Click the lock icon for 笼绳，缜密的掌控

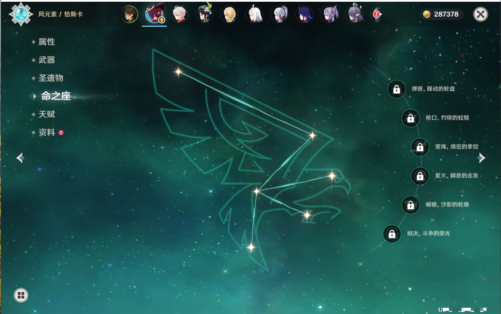pyautogui.click(x=420, y=147)
